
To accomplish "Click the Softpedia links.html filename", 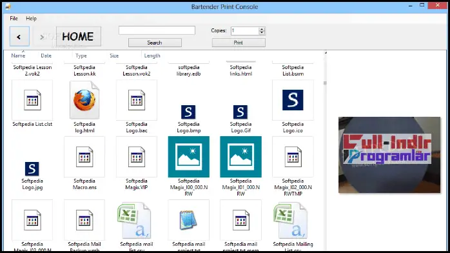I will (240, 70).
